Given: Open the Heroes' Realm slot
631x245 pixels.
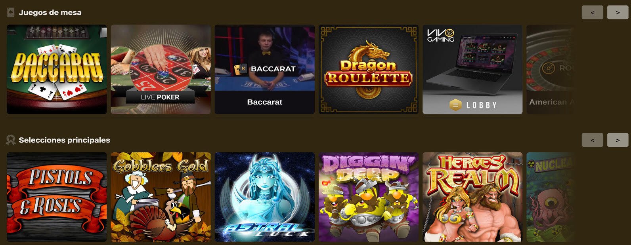Looking at the screenshot, I should click(472, 197).
